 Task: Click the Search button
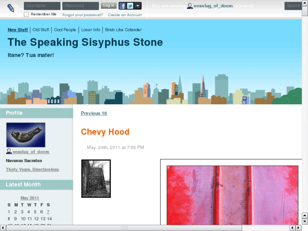point(293,6)
